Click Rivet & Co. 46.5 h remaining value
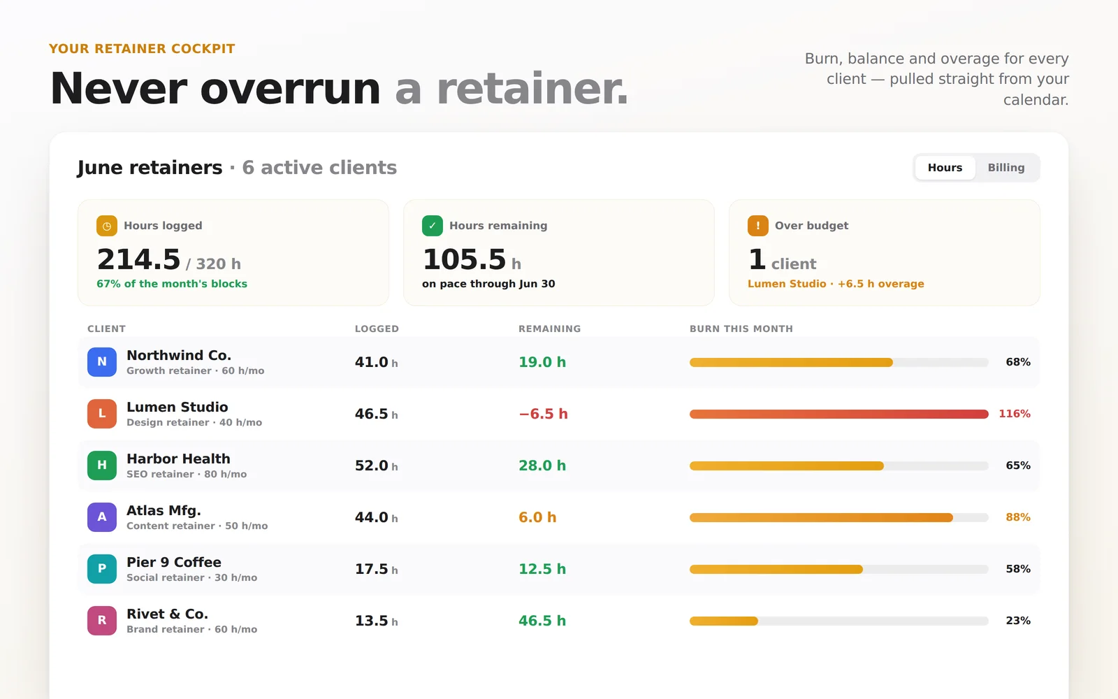 [x=542, y=621]
